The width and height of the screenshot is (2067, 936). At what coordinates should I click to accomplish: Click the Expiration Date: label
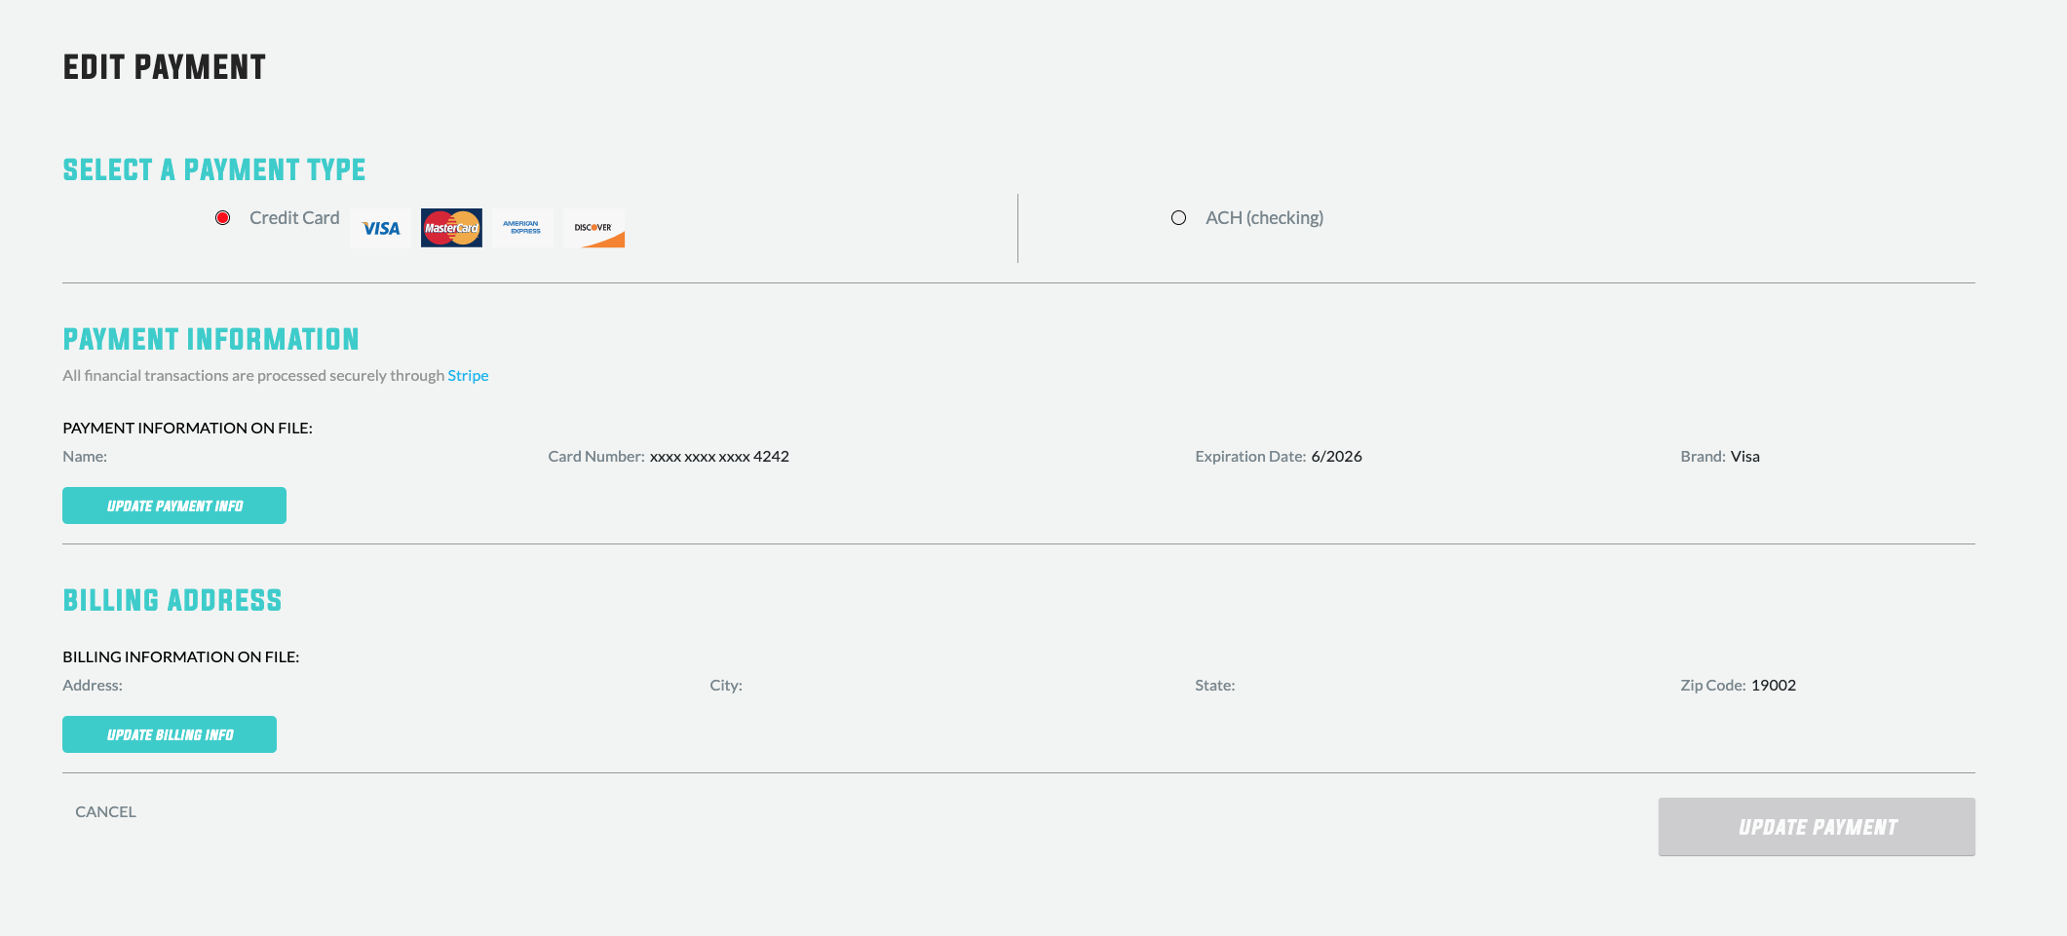pyautogui.click(x=1250, y=457)
